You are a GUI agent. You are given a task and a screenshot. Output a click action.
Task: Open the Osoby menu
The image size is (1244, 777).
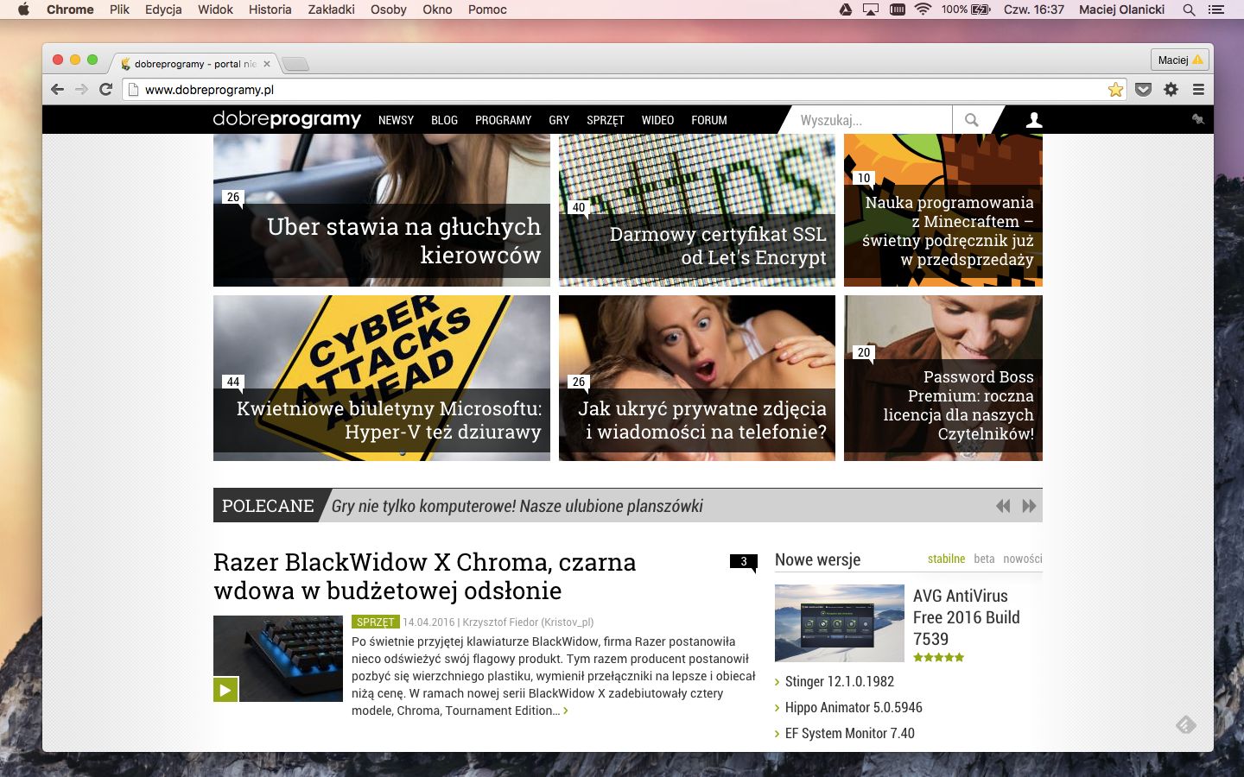pyautogui.click(x=389, y=9)
